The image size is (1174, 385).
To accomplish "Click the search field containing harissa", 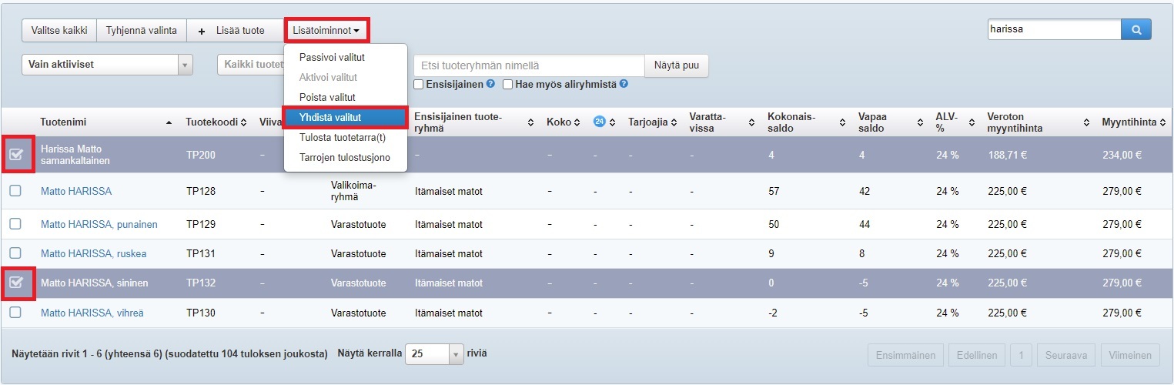I will pos(1052,29).
